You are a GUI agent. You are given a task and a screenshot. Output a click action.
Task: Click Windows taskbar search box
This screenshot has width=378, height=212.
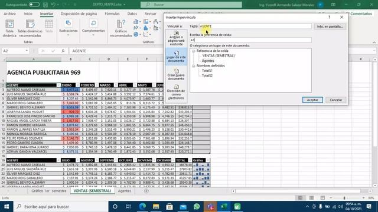(x=61, y=207)
